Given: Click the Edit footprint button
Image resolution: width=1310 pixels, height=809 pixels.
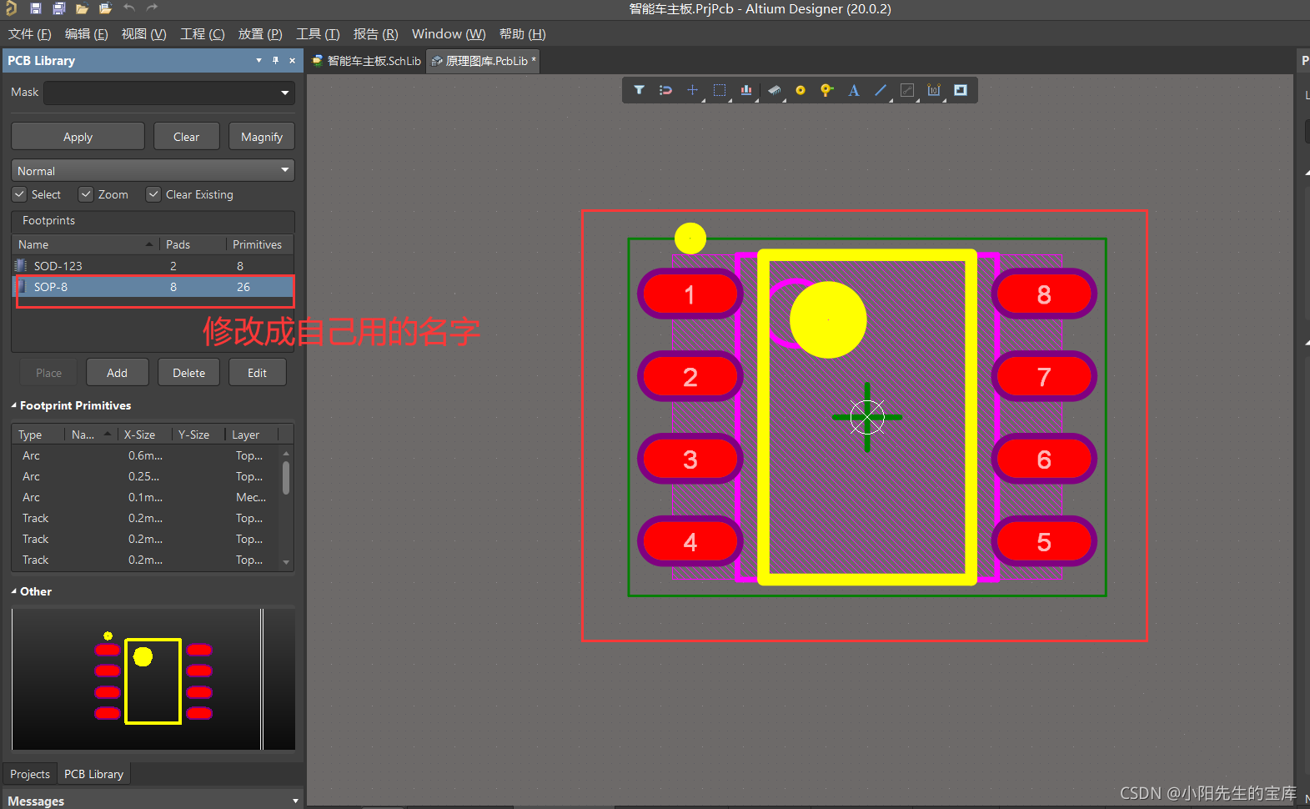Looking at the screenshot, I should point(257,373).
